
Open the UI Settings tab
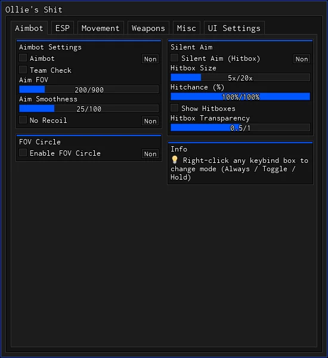coord(234,28)
